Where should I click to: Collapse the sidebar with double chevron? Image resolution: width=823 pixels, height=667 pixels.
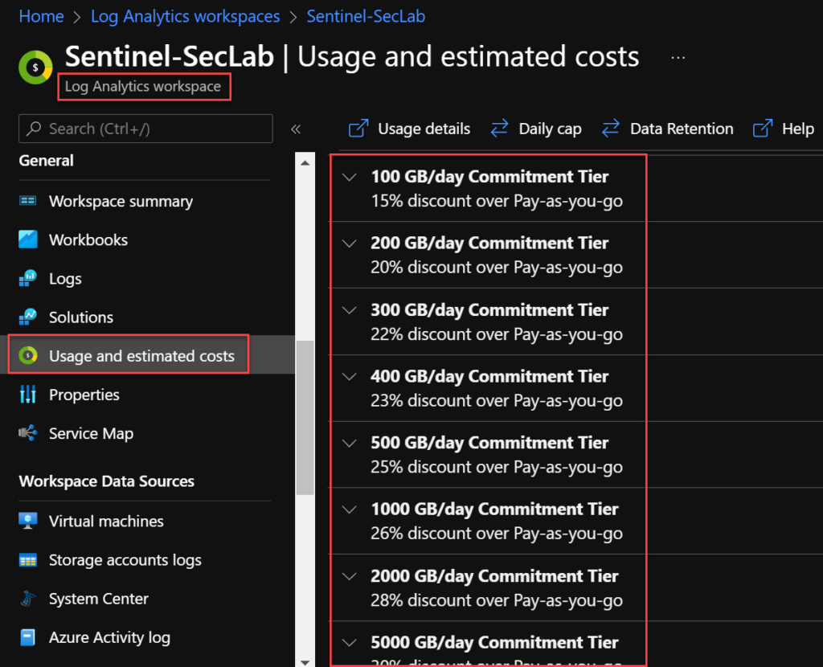coord(296,129)
